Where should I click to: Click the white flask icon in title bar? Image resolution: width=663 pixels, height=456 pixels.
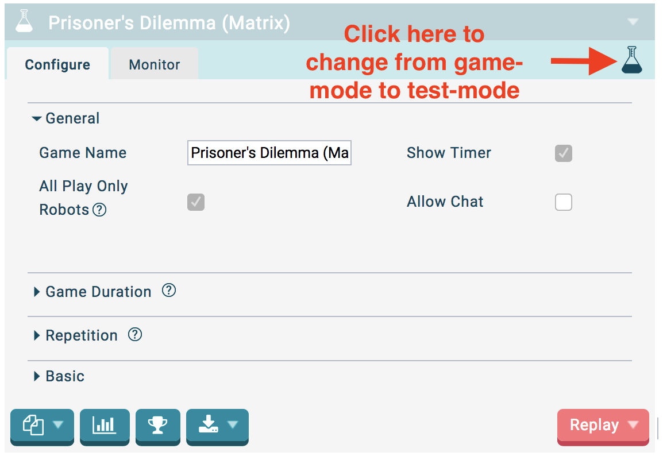(x=24, y=21)
